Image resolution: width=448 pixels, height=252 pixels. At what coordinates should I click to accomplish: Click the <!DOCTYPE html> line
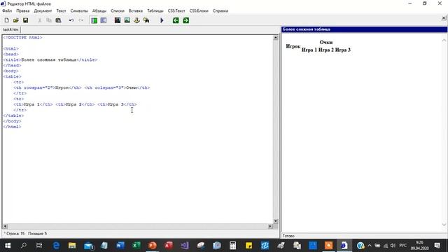[22, 37]
